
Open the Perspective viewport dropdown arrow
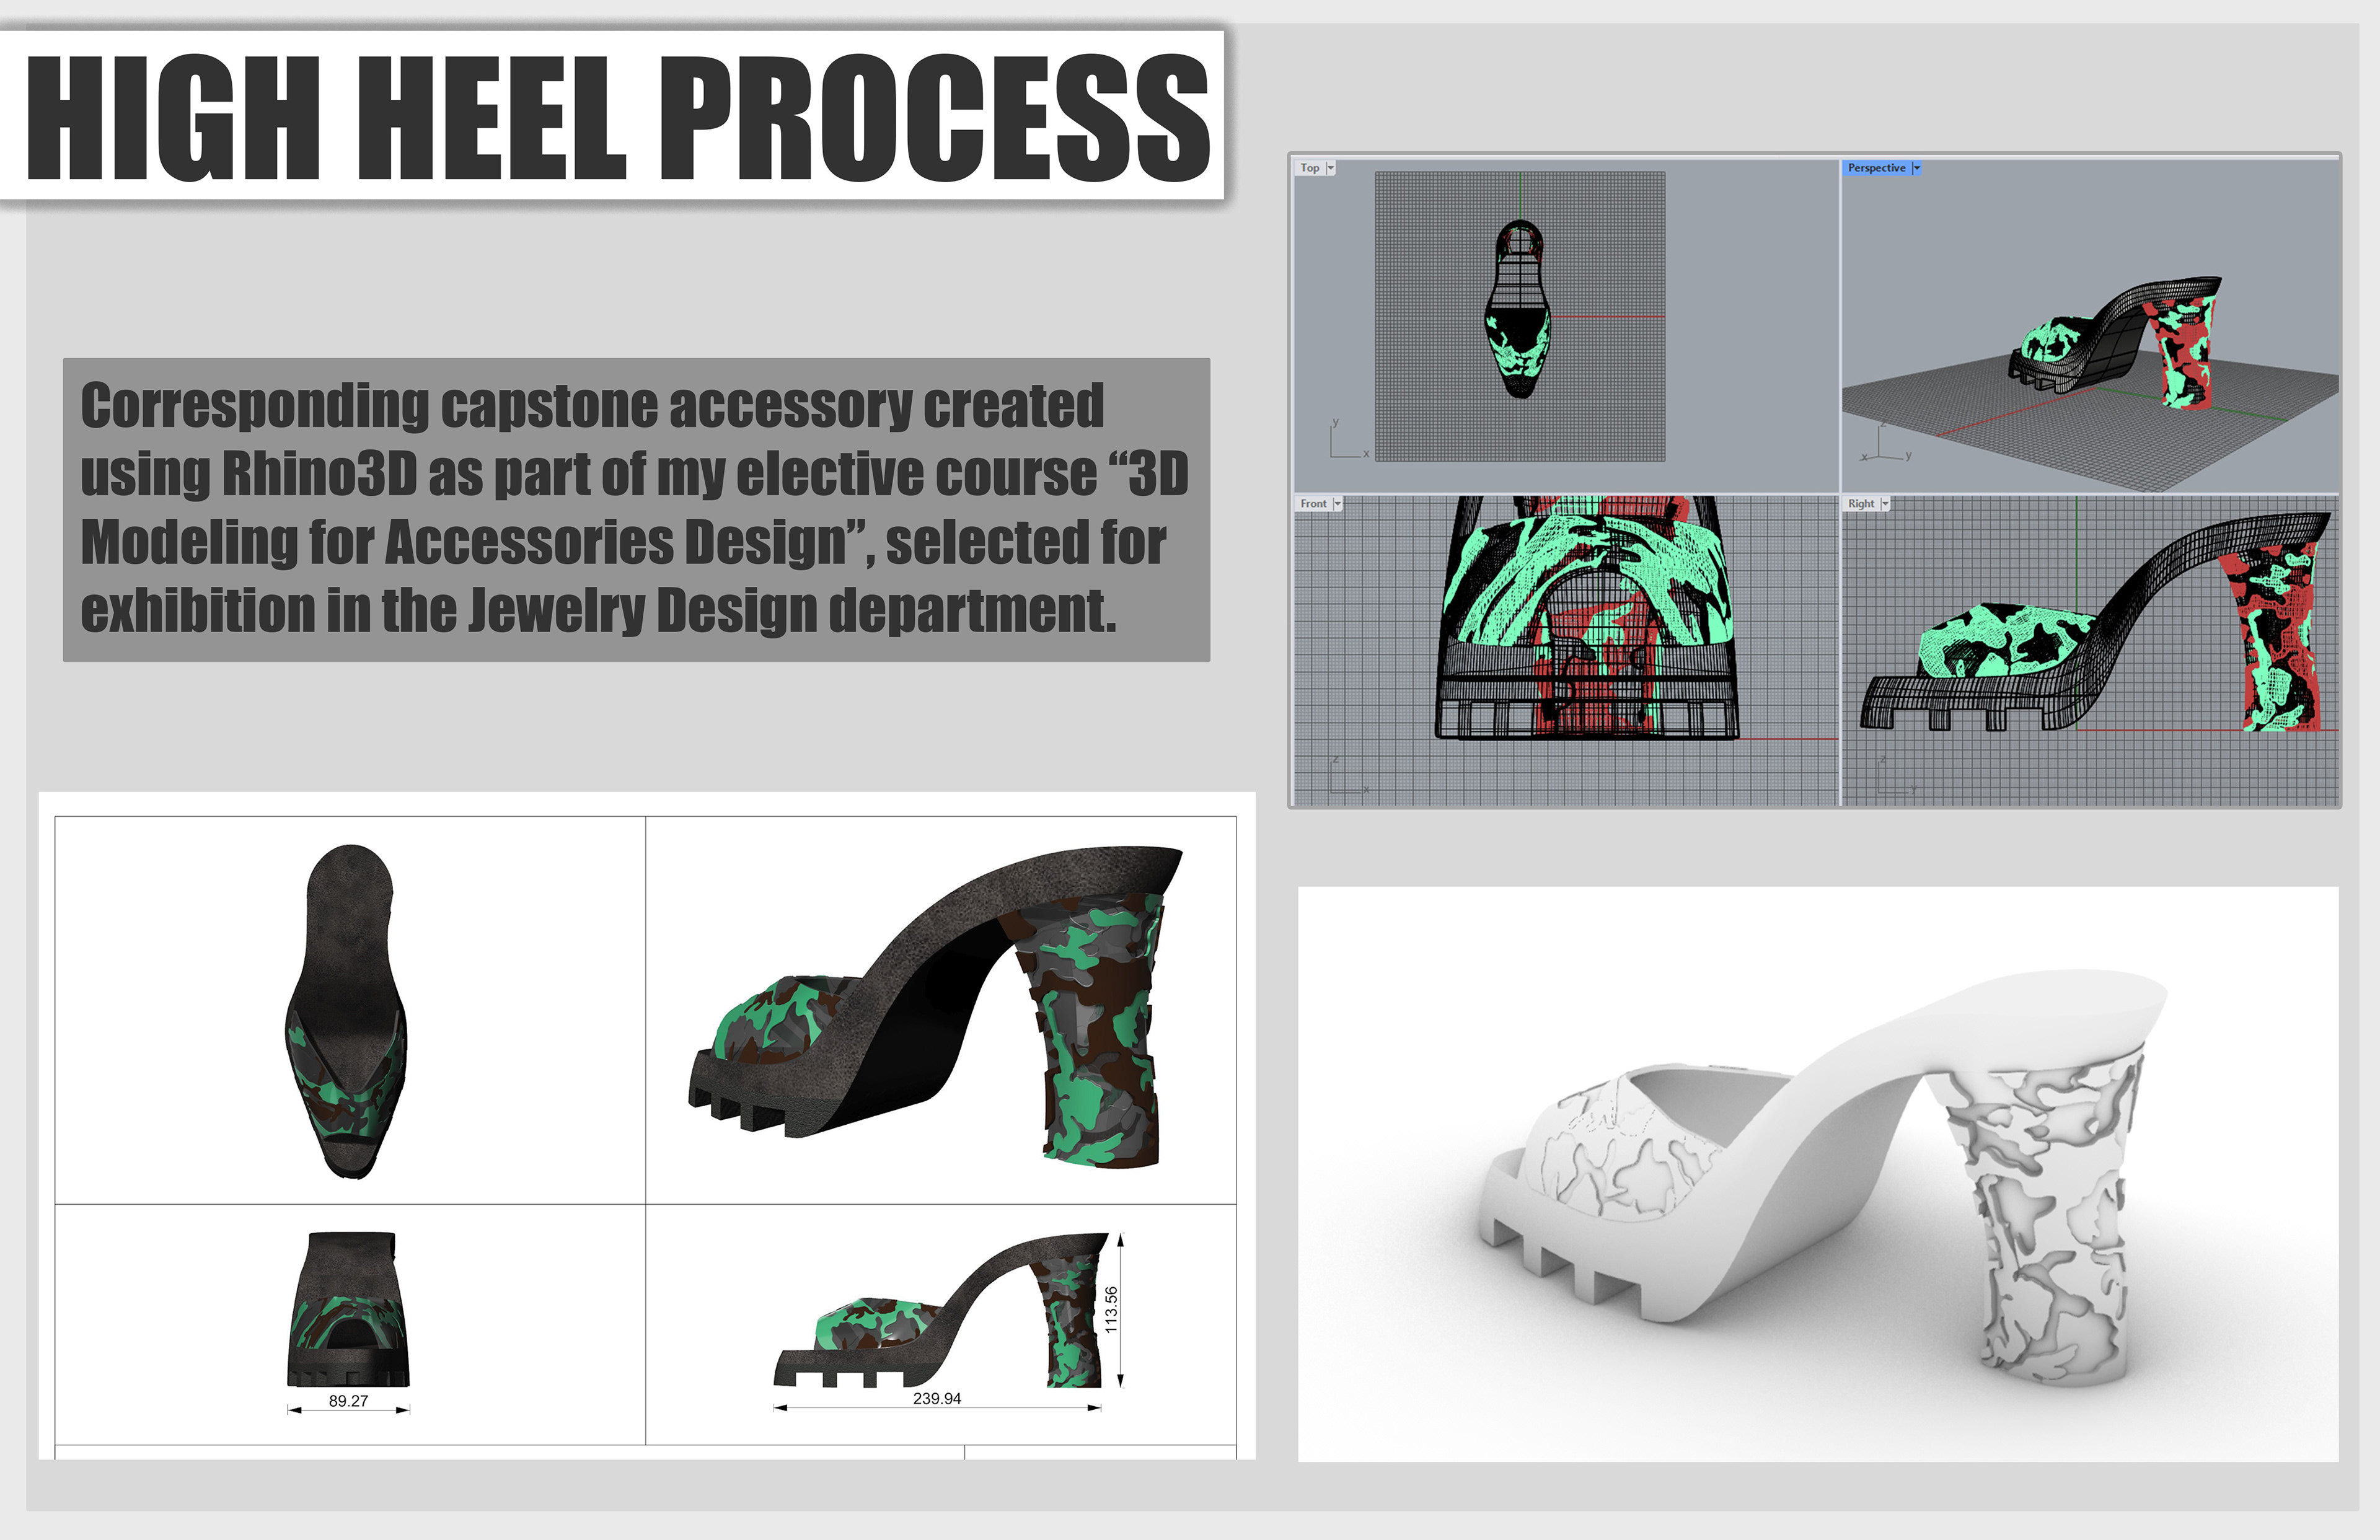(x=1916, y=168)
